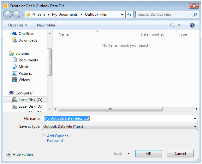
Task: Click the OneDrive cloud icon
Action: tap(15, 34)
